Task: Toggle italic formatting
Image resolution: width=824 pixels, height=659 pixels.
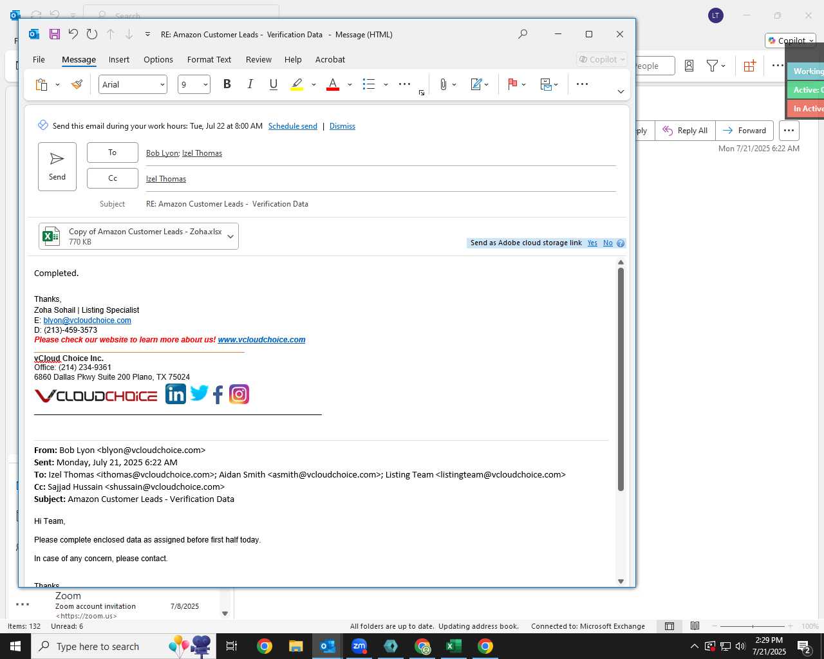Action: point(250,84)
